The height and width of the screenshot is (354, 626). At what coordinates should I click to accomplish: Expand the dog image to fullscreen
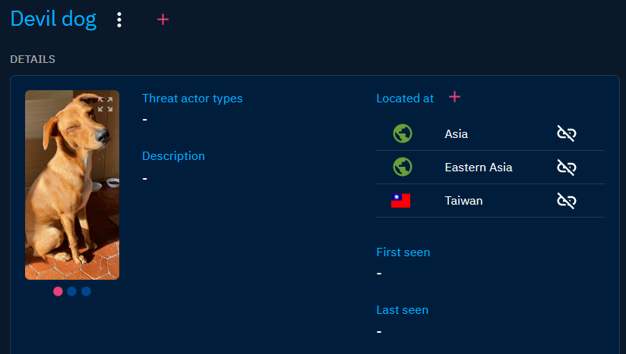click(106, 104)
